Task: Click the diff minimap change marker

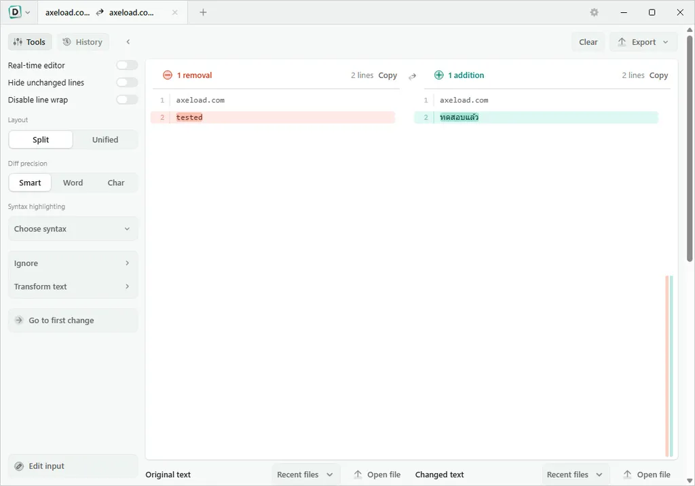Action: point(669,366)
